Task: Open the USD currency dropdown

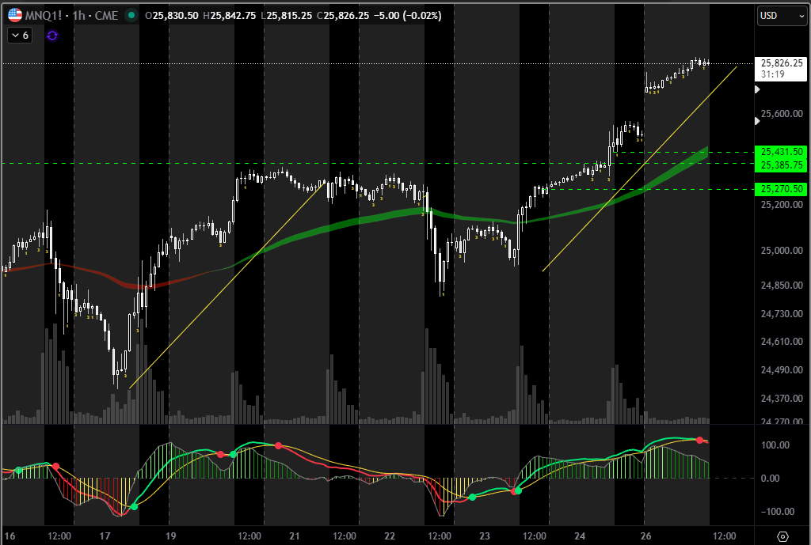Action: click(782, 16)
